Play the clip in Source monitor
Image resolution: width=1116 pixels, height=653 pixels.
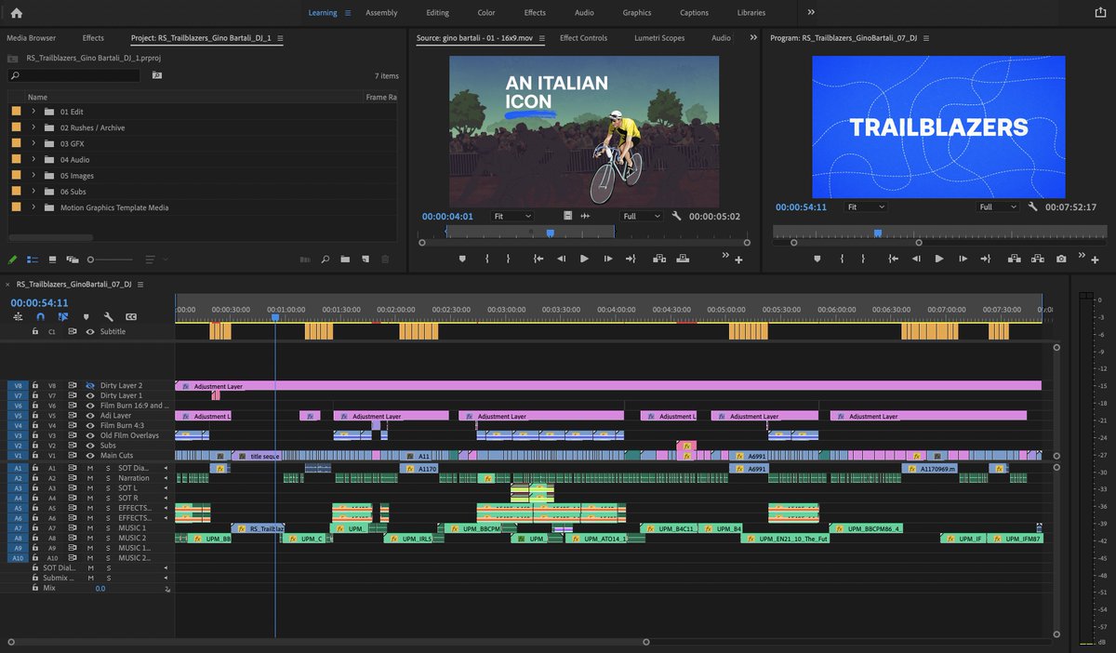584,259
